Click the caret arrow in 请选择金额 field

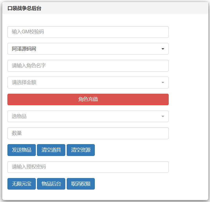pyautogui.click(x=163, y=83)
